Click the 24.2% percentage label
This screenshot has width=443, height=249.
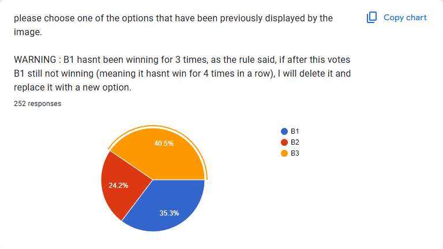pyautogui.click(x=118, y=186)
